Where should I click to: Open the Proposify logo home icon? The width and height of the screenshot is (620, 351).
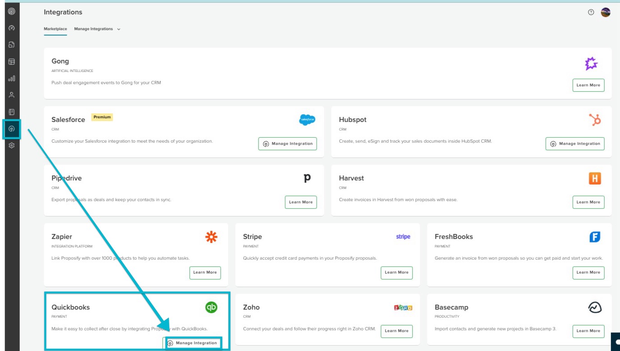(x=12, y=11)
